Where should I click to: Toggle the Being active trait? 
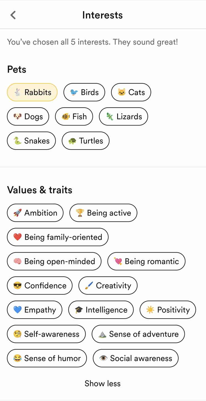[x=103, y=213]
